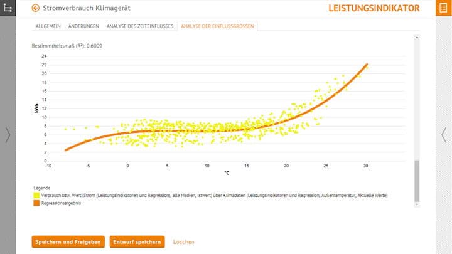Click the orange Regressionsergebnis legend swatch
The width and height of the screenshot is (452, 254).
click(x=36, y=203)
